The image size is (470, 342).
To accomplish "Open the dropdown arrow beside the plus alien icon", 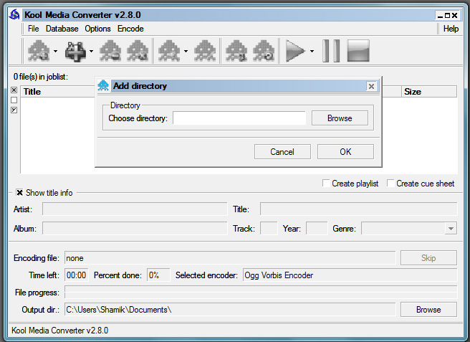I will point(91,52).
